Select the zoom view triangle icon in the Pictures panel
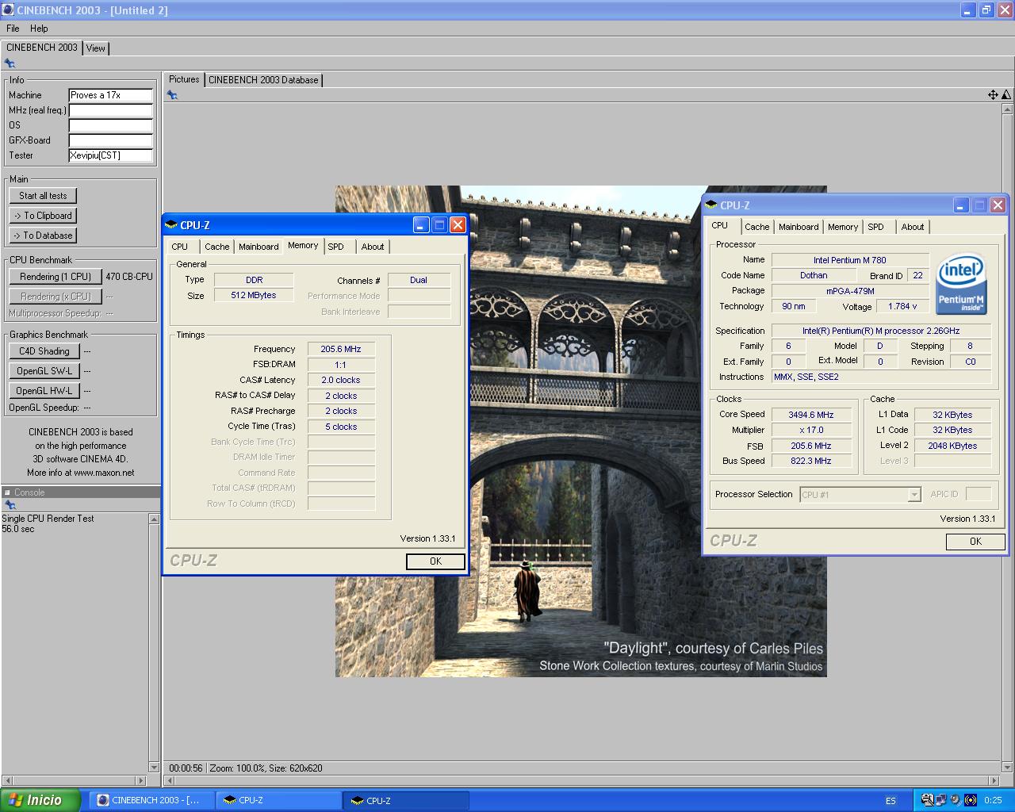Viewport: 1015px width, 812px height. [1005, 95]
